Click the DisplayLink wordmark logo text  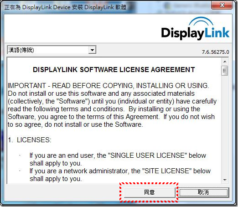(195, 33)
